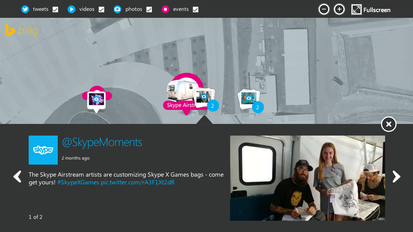The width and height of the screenshot is (413, 232).
Task: Click blue badge 2 on rightmost photo stack
Action: pos(258,107)
